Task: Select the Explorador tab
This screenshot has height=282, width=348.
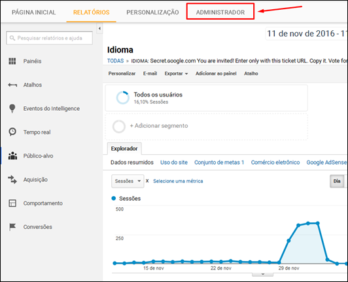Action: (x=124, y=148)
